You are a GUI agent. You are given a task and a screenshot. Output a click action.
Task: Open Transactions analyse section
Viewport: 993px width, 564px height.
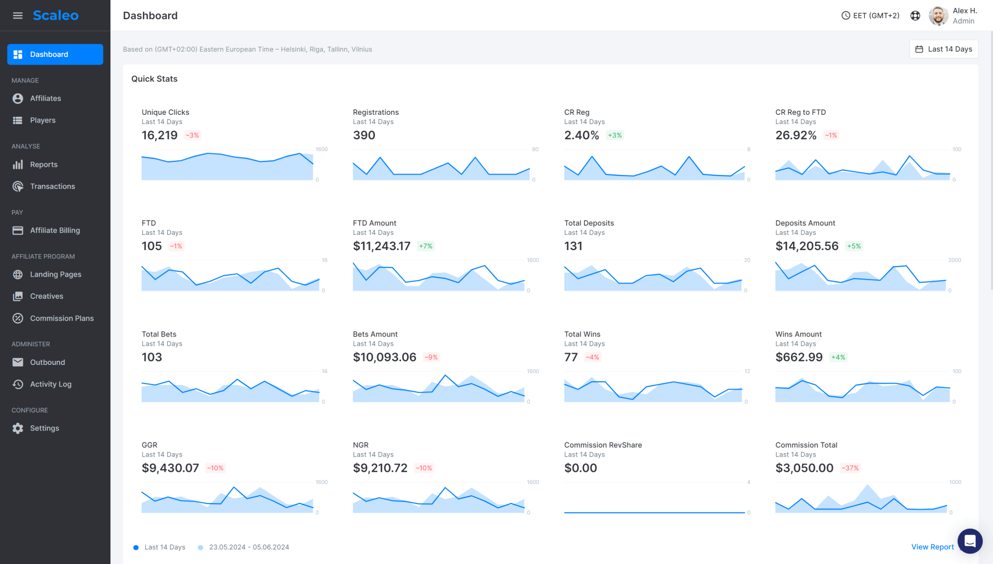coord(52,185)
